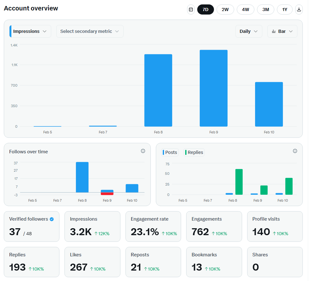The image size is (311, 281).
Task: Open the calendar date picker icon
Action: click(191, 9)
